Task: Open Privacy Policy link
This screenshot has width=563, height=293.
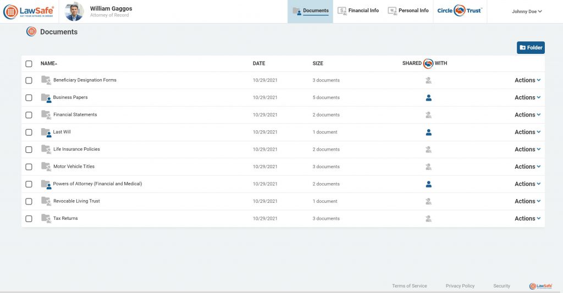Action: click(460, 286)
